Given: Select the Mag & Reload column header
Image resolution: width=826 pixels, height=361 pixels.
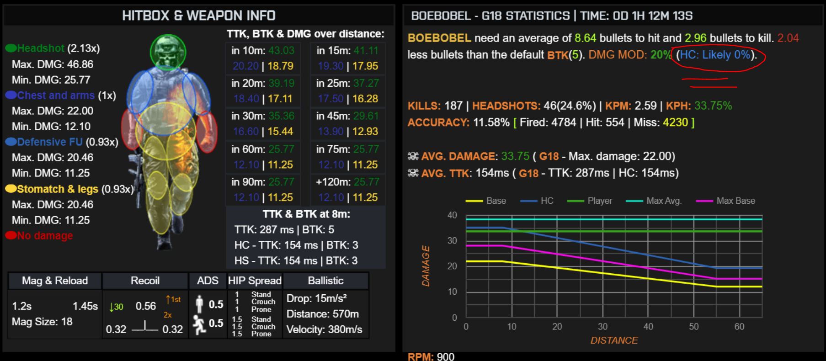Looking at the screenshot, I should [x=55, y=281].
